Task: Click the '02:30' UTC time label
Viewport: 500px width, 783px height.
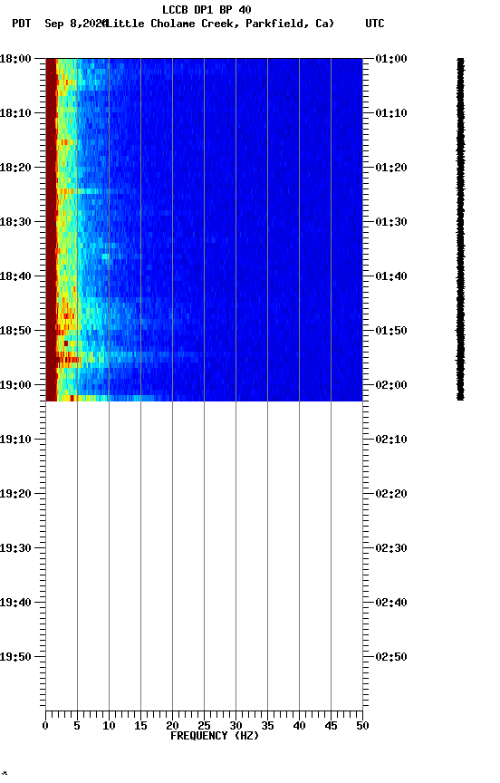Action: click(391, 549)
